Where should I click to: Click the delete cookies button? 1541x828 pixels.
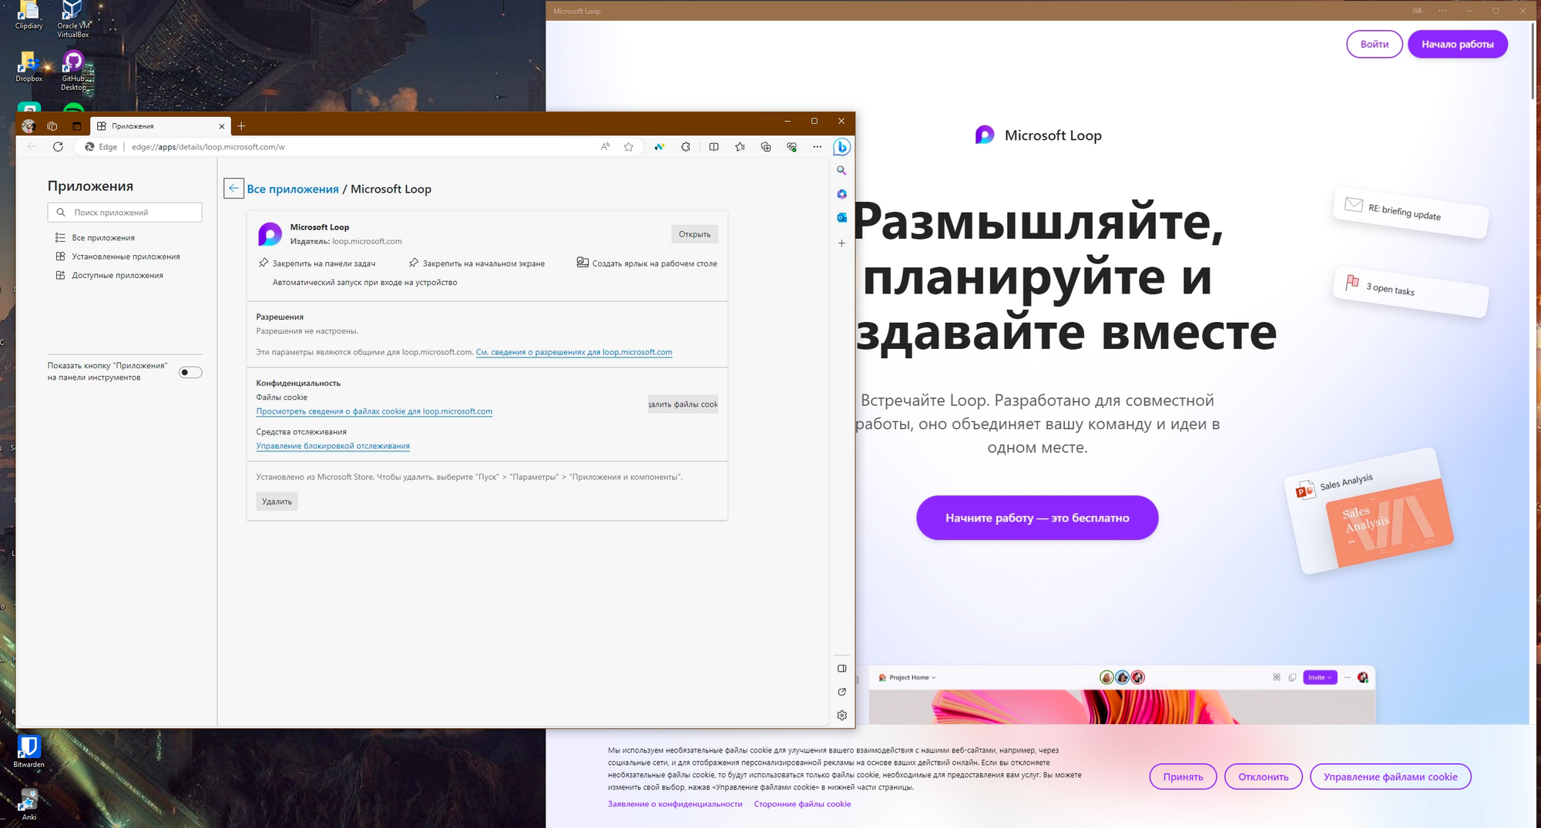pyautogui.click(x=683, y=404)
